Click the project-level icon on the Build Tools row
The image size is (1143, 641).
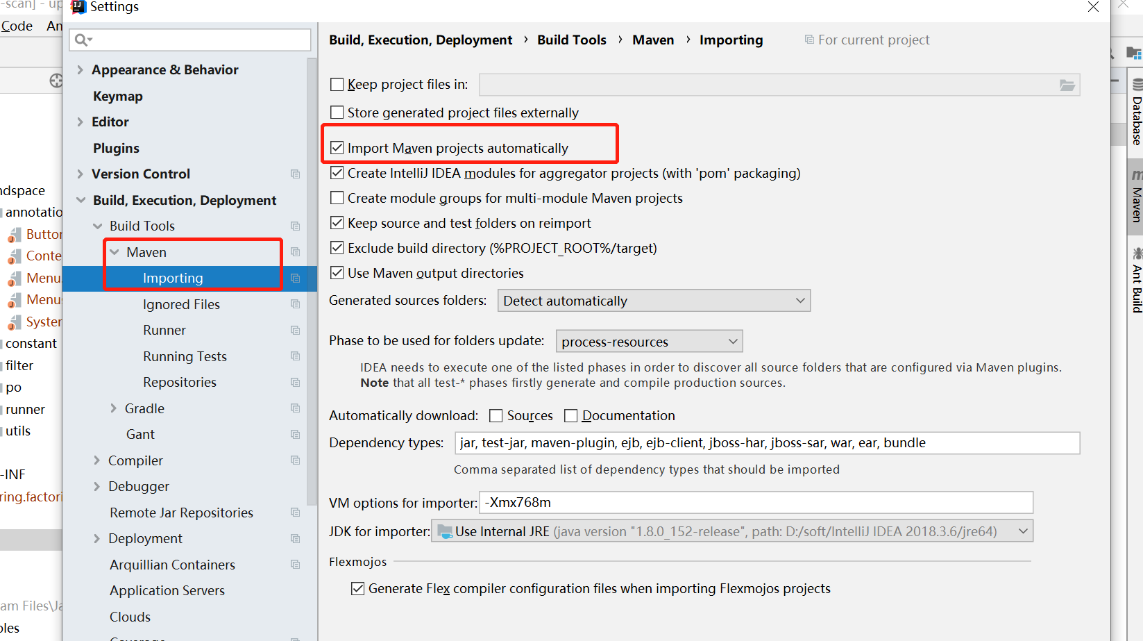[295, 226]
